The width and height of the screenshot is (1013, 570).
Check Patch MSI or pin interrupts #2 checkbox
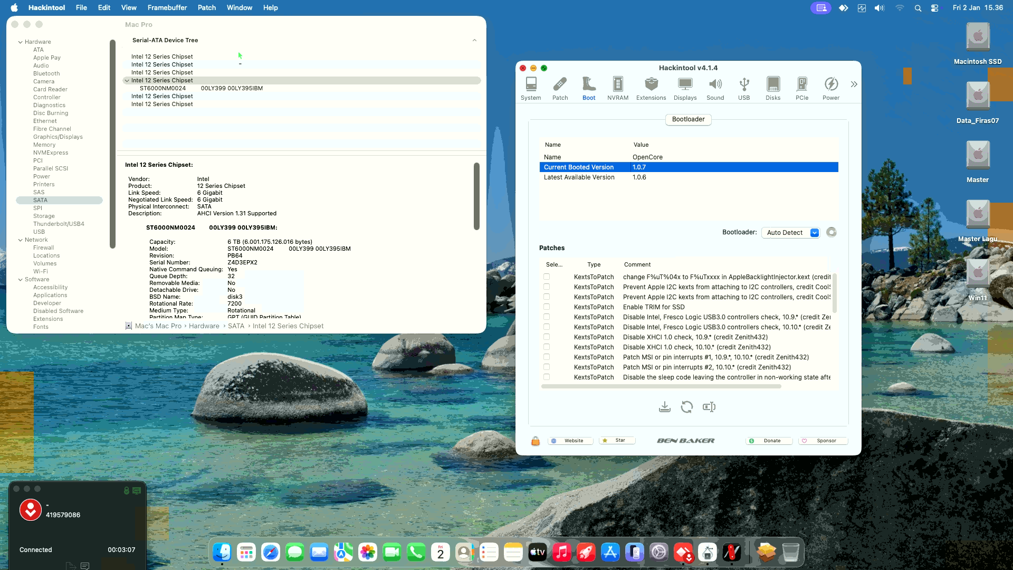[547, 367]
